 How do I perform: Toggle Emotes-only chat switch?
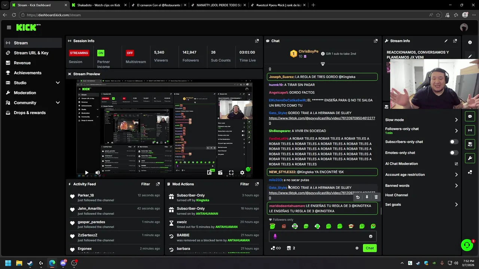454,153
